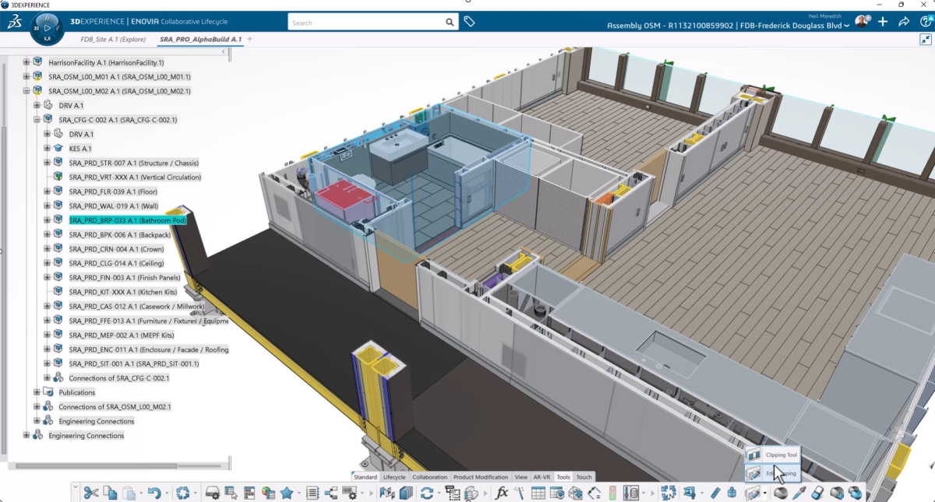Select the Measure (ruler) tool icon
This screenshot has width=935, height=502.
715,491
